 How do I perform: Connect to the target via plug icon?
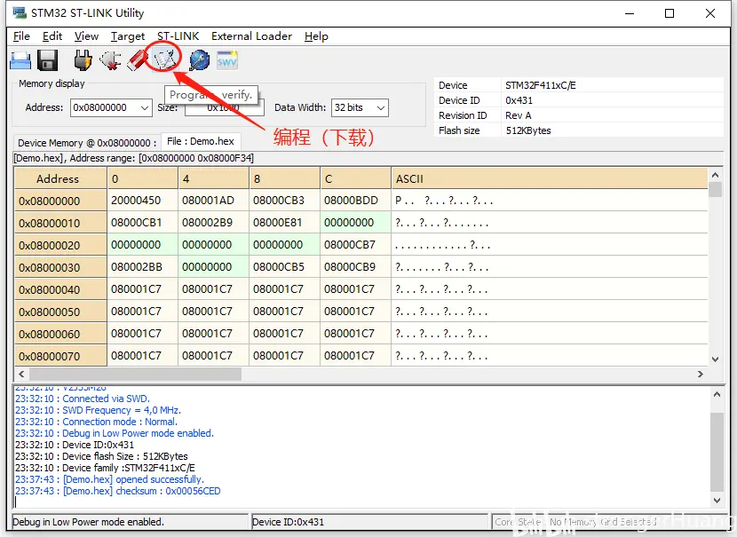(83, 60)
